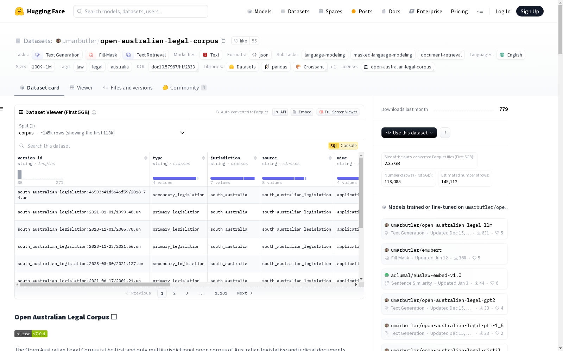Click the horizontal scrollbar of the table

click(95, 284)
